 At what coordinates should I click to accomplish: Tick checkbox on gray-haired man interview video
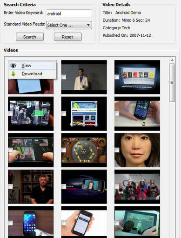[x=10, y=186]
